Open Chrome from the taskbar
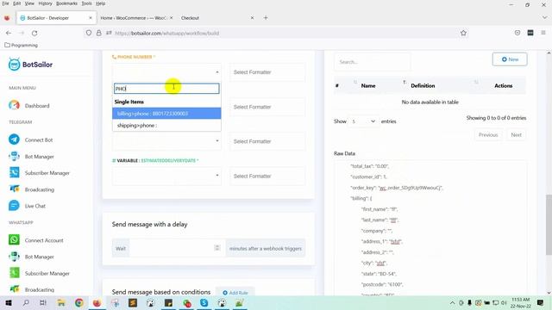Screen dimensions: 552x310 coord(79,302)
